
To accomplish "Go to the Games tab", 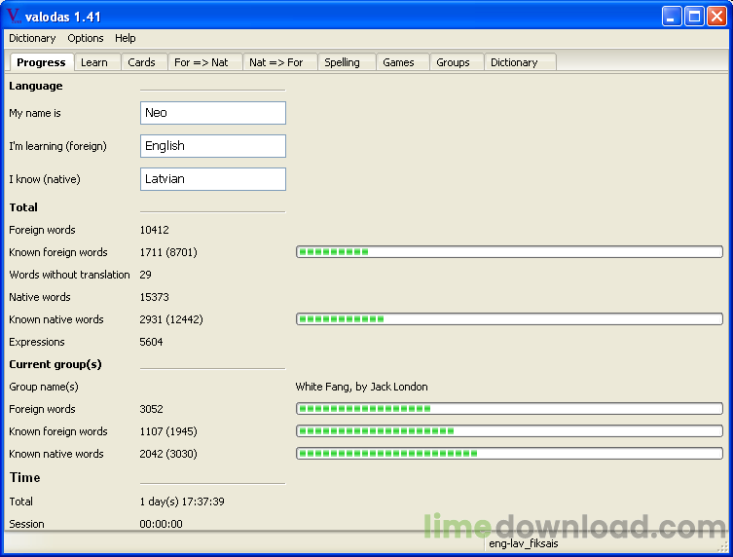I will pyautogui.click(x=399, y=62).
